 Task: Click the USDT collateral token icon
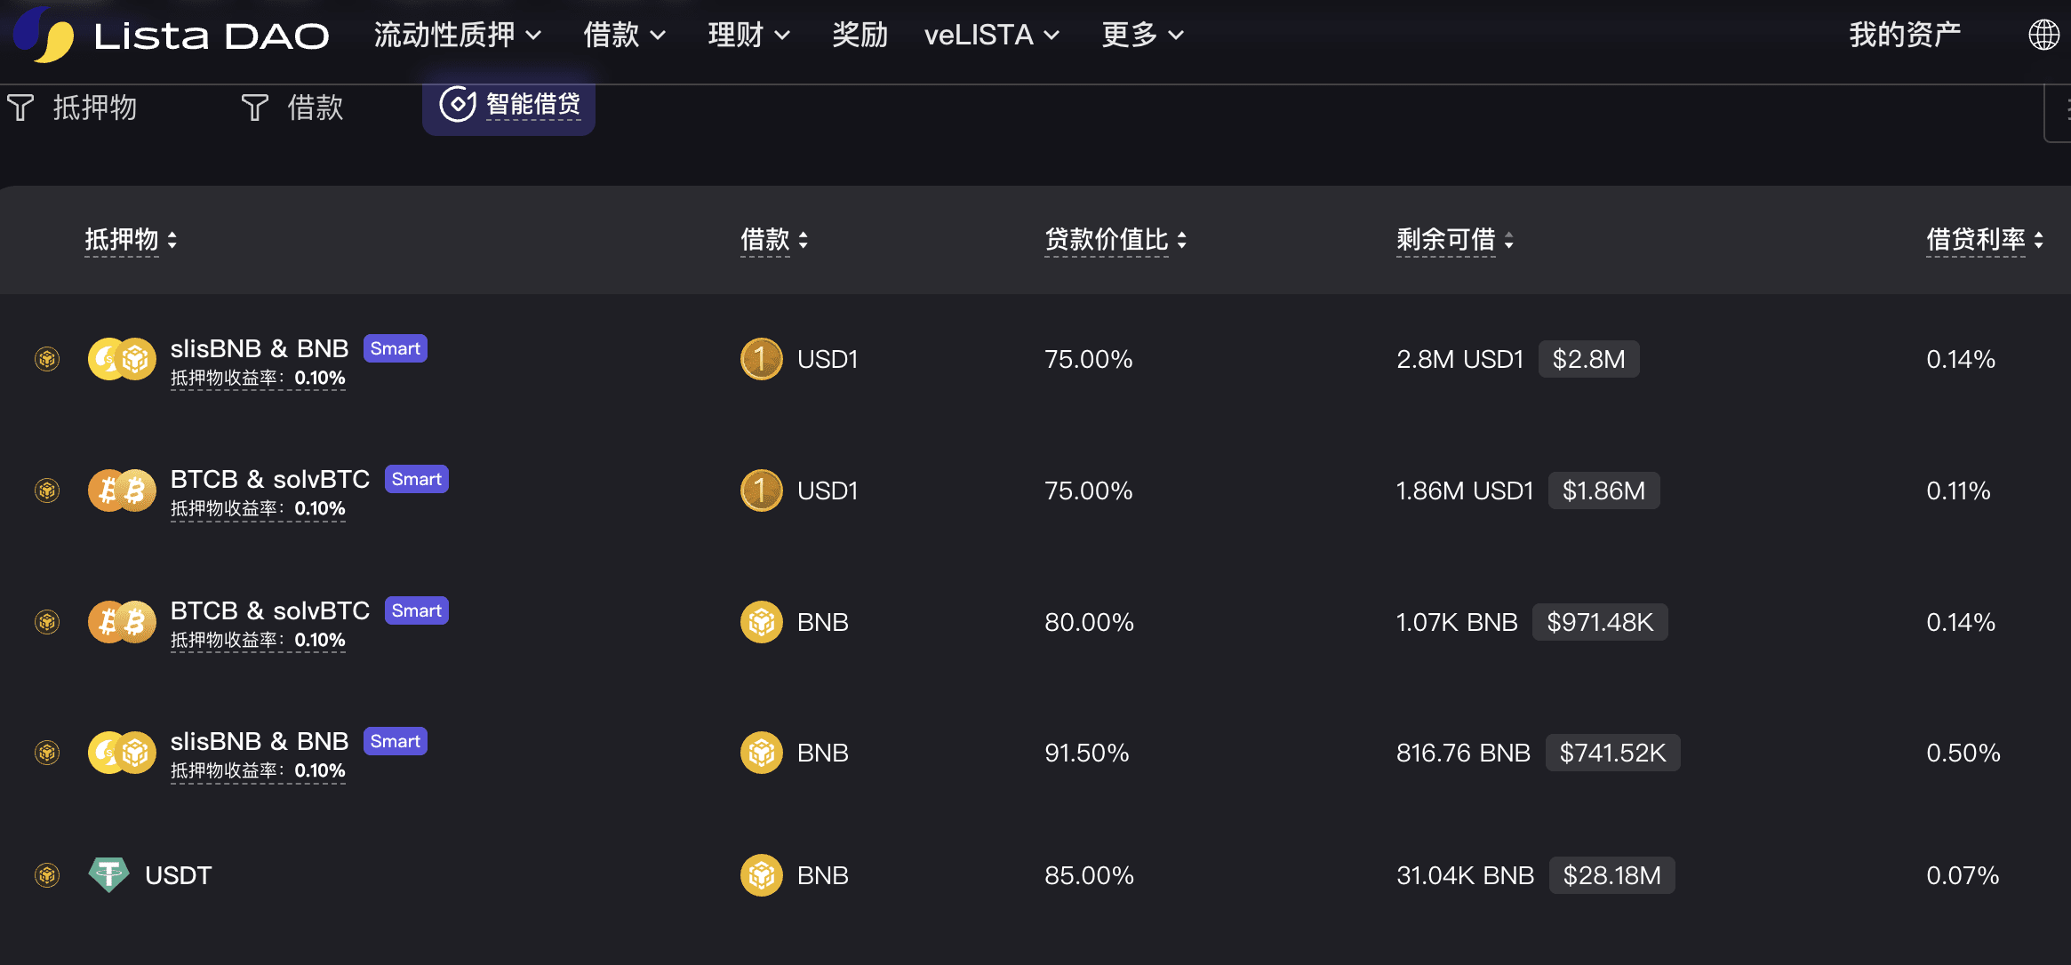(x=108, y=875)
